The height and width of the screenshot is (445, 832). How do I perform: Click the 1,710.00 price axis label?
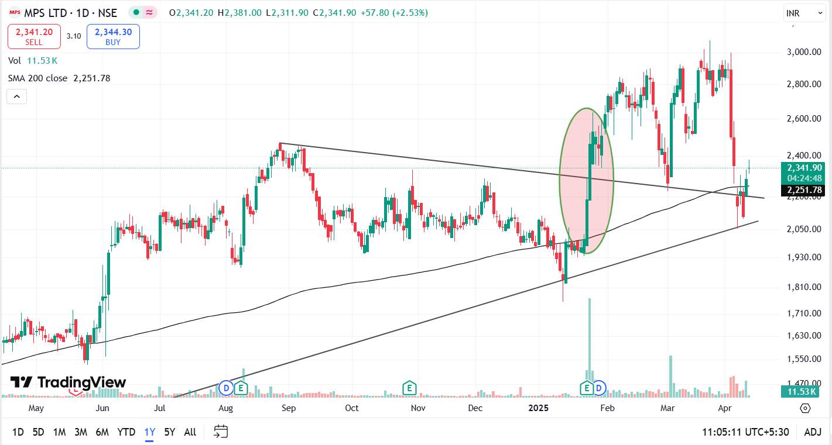click(803, 313)
